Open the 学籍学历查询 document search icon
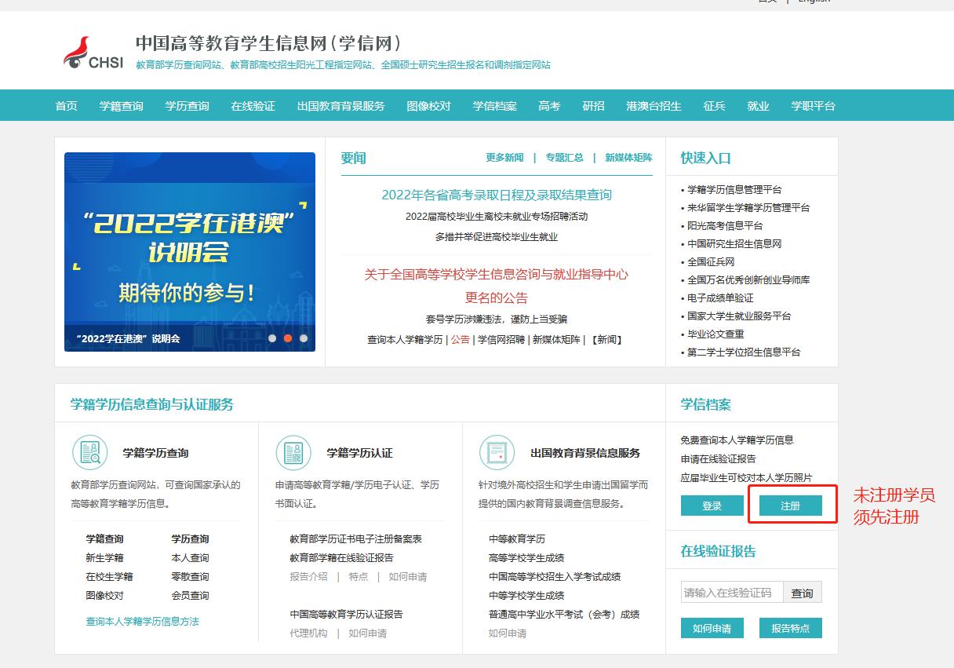Screen dimensions: 954x668 click(89, 452)
